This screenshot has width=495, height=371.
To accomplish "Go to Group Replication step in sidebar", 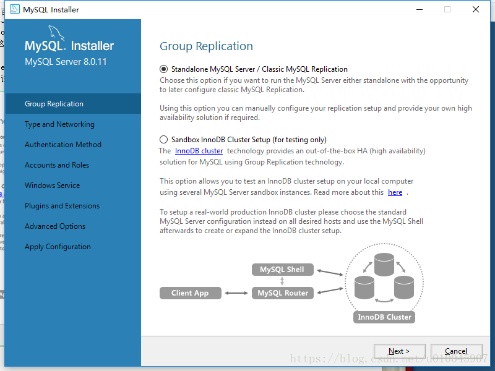I will [73, 104].
